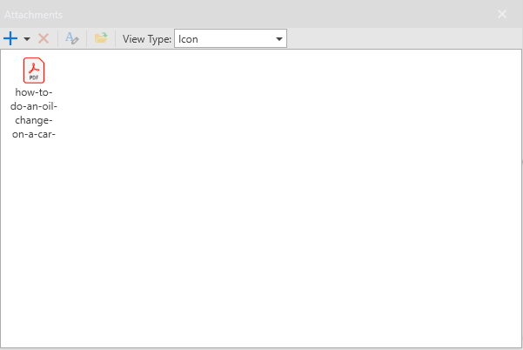Close the Attachments panel
The width and height of the screenshot is (523, 350).
point(501,14)
